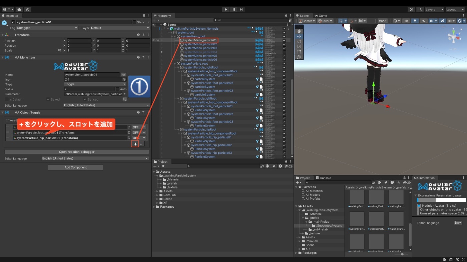Toggle the Static checkbox in Inspector
Viewport: 467px width, 262px height.
point(134,22)
